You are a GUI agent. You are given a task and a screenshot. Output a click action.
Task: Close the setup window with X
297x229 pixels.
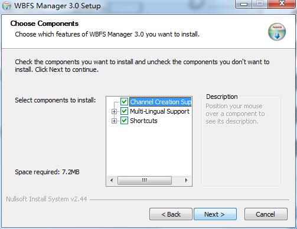pyautogui.click(x=282, y=4)
